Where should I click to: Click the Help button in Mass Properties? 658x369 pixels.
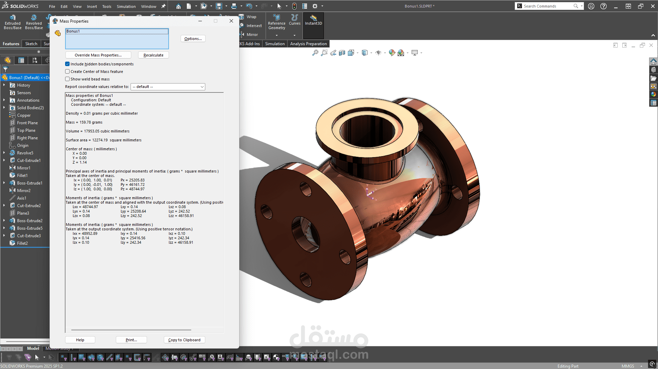point(80,340)
